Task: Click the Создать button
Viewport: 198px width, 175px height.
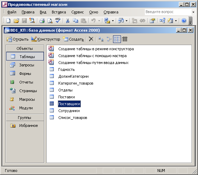Action: 73,39
